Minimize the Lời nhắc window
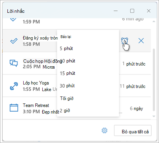Image resolution: width=159 pixels, height=143 pixels. coord(116,11)
